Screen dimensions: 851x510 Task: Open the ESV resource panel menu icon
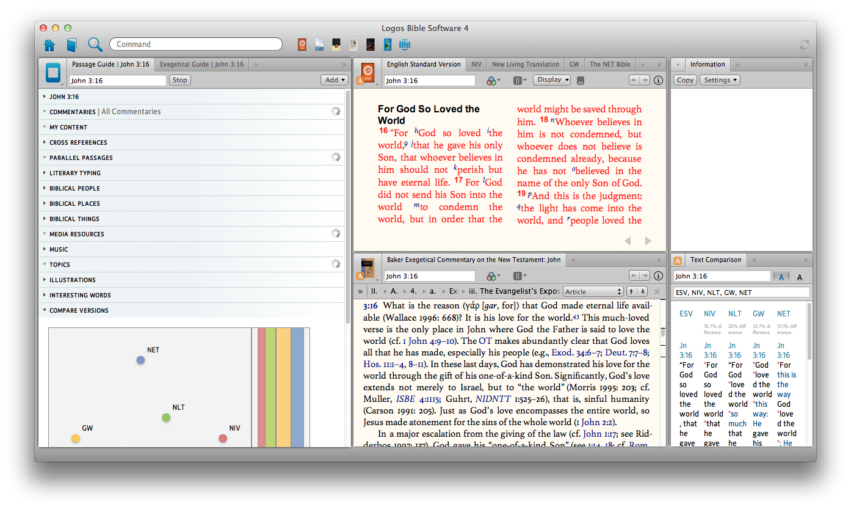368,73
